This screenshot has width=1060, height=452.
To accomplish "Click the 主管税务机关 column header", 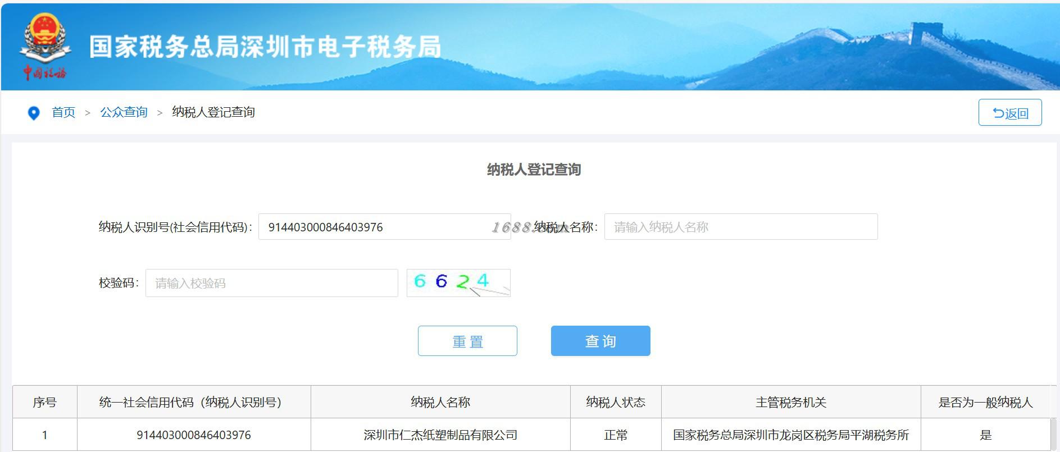I will coord(791,402).
